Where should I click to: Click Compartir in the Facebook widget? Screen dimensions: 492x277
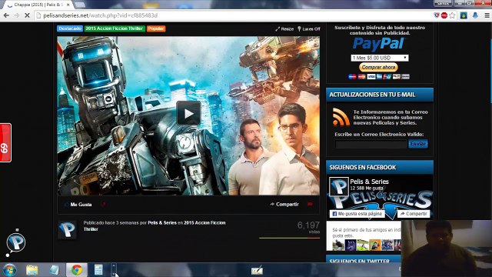click(x=414, y=214)
